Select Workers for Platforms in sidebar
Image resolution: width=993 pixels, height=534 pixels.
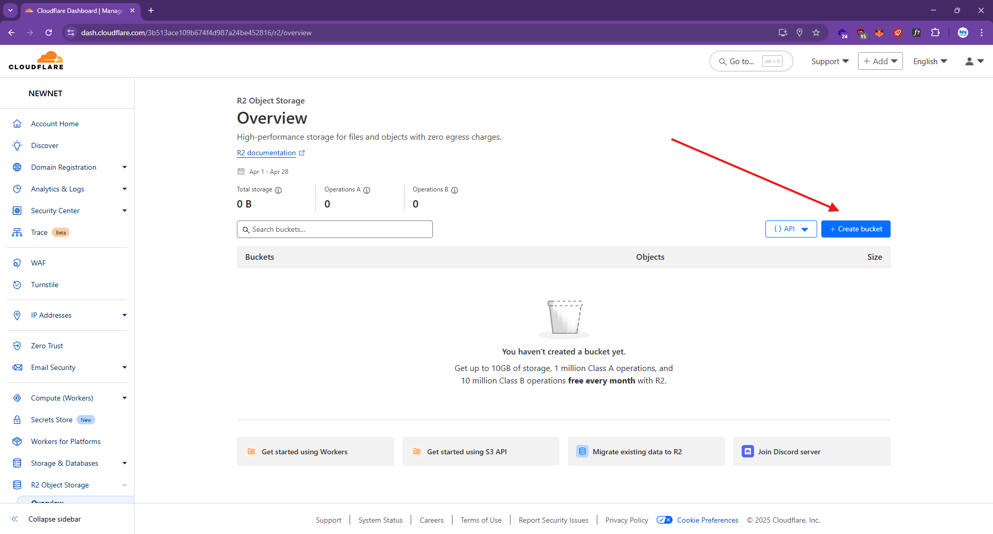(66, 441)
